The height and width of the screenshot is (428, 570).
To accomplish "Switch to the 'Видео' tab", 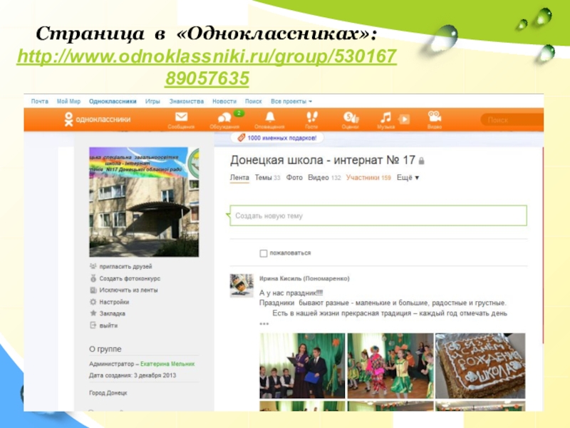I will [324, 178].
